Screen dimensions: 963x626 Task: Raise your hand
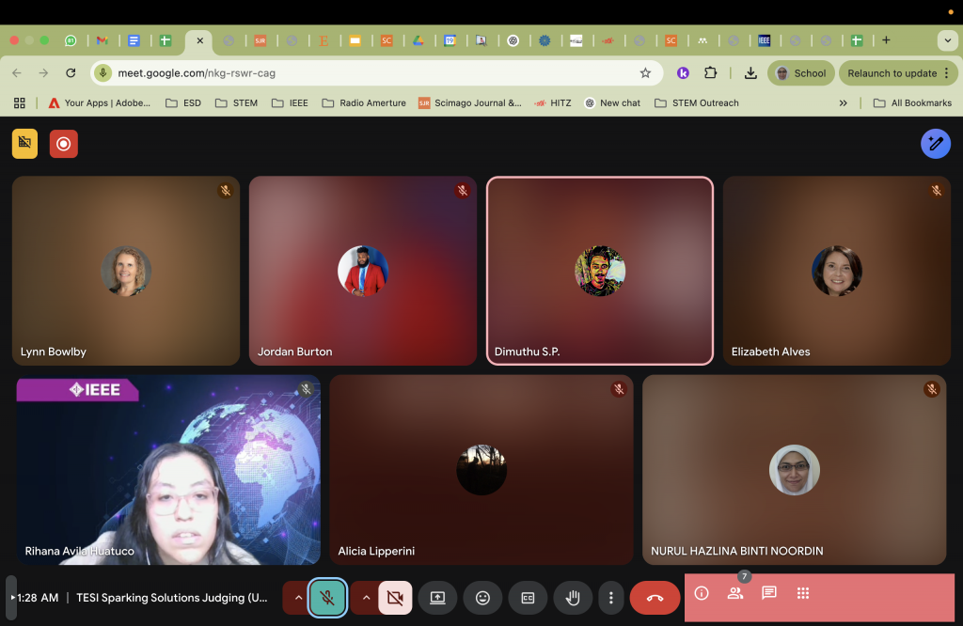573,598
